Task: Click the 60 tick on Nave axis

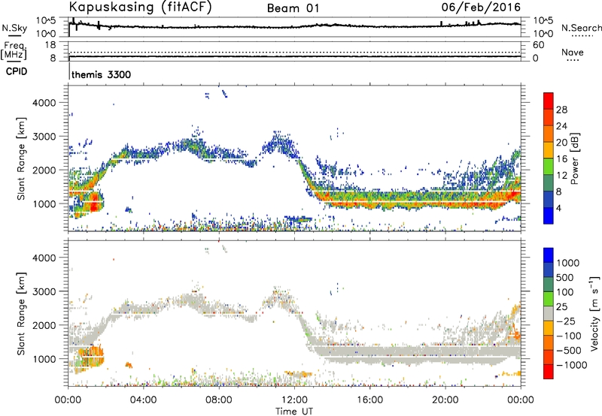Action: (x=538, y=45)
